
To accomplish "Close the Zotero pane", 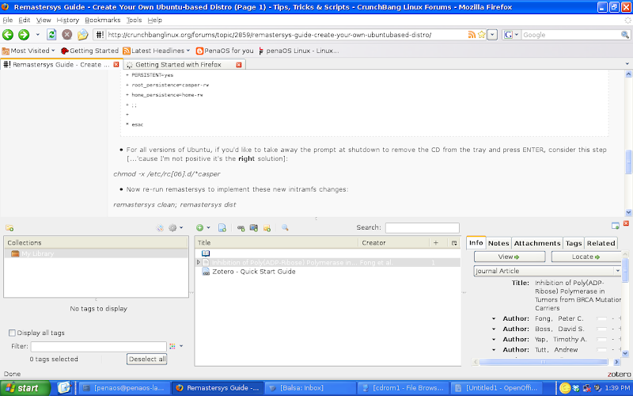I will click(x=626, y=223).
